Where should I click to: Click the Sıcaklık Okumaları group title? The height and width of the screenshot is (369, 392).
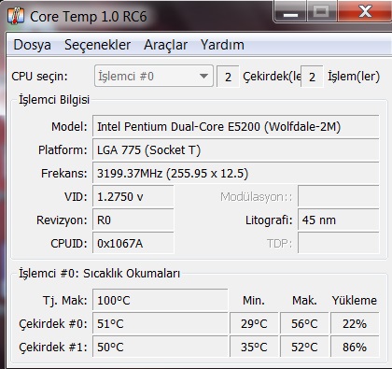click(x=100, y=274)
